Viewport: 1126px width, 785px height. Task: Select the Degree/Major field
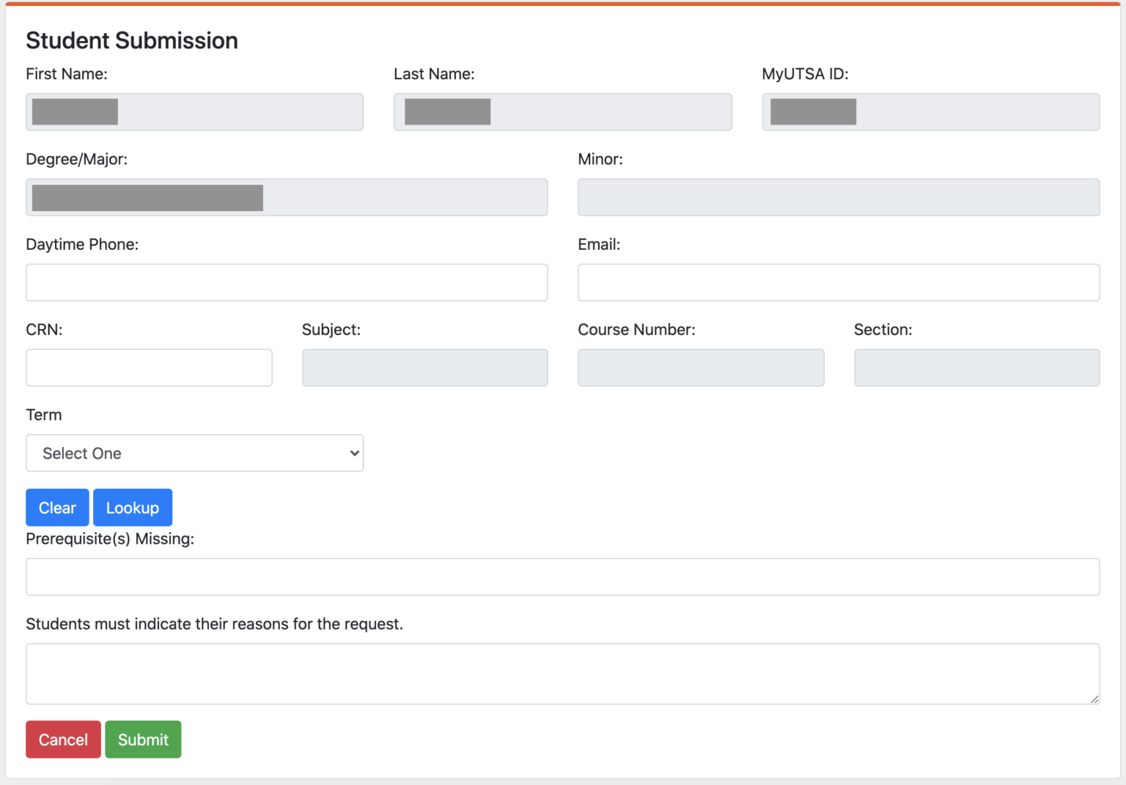[x=287, y=197]
